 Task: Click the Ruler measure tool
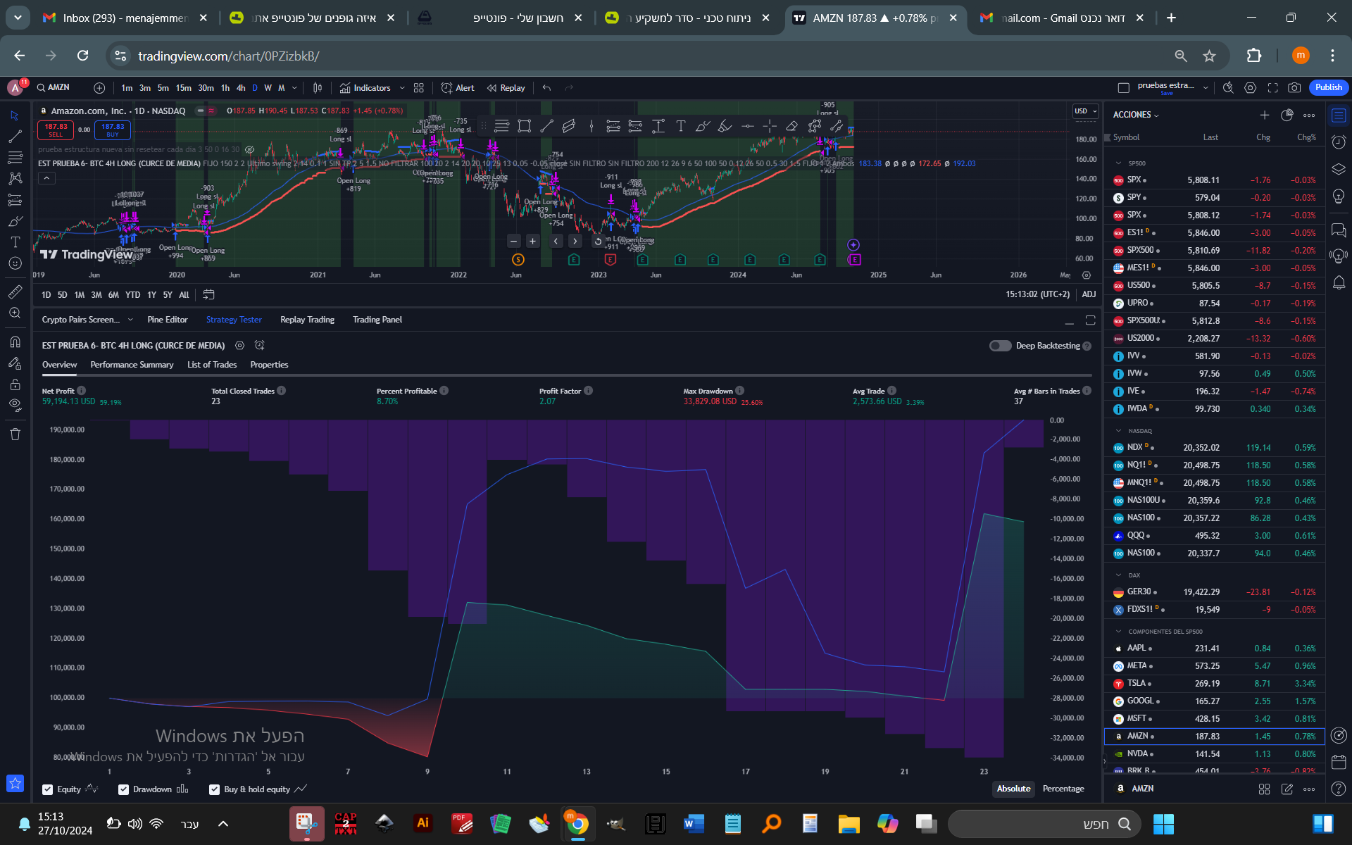pyautogui.click(x=15, y=292)
